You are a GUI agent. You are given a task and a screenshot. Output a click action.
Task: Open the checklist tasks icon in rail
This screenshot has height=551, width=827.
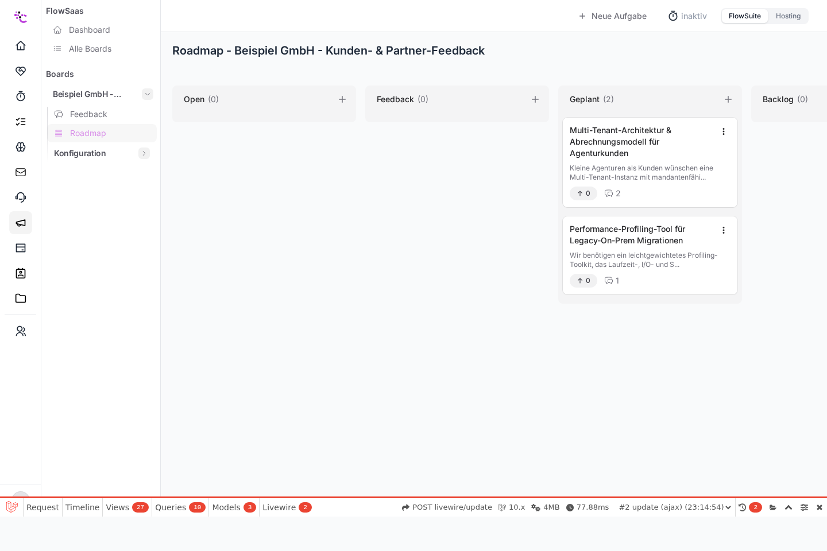(21, 121)
